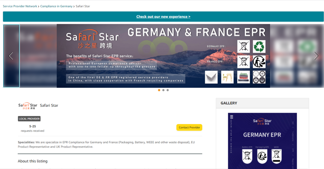Click the Contact Provider button
Screen dimensions: 324x169
tap(189, 127)
